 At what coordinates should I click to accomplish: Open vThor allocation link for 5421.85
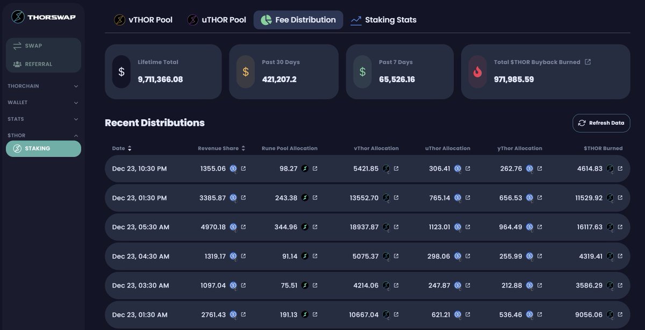click(396, 169)
